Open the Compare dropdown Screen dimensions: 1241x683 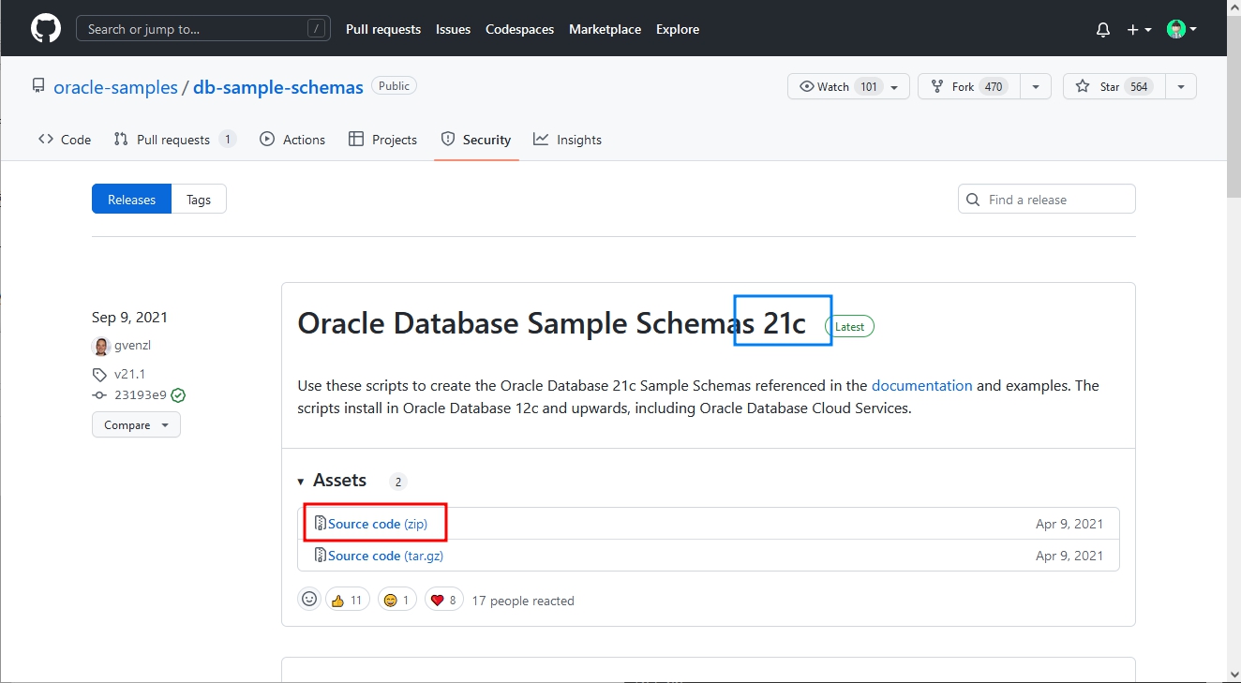[x=136, y=425]
